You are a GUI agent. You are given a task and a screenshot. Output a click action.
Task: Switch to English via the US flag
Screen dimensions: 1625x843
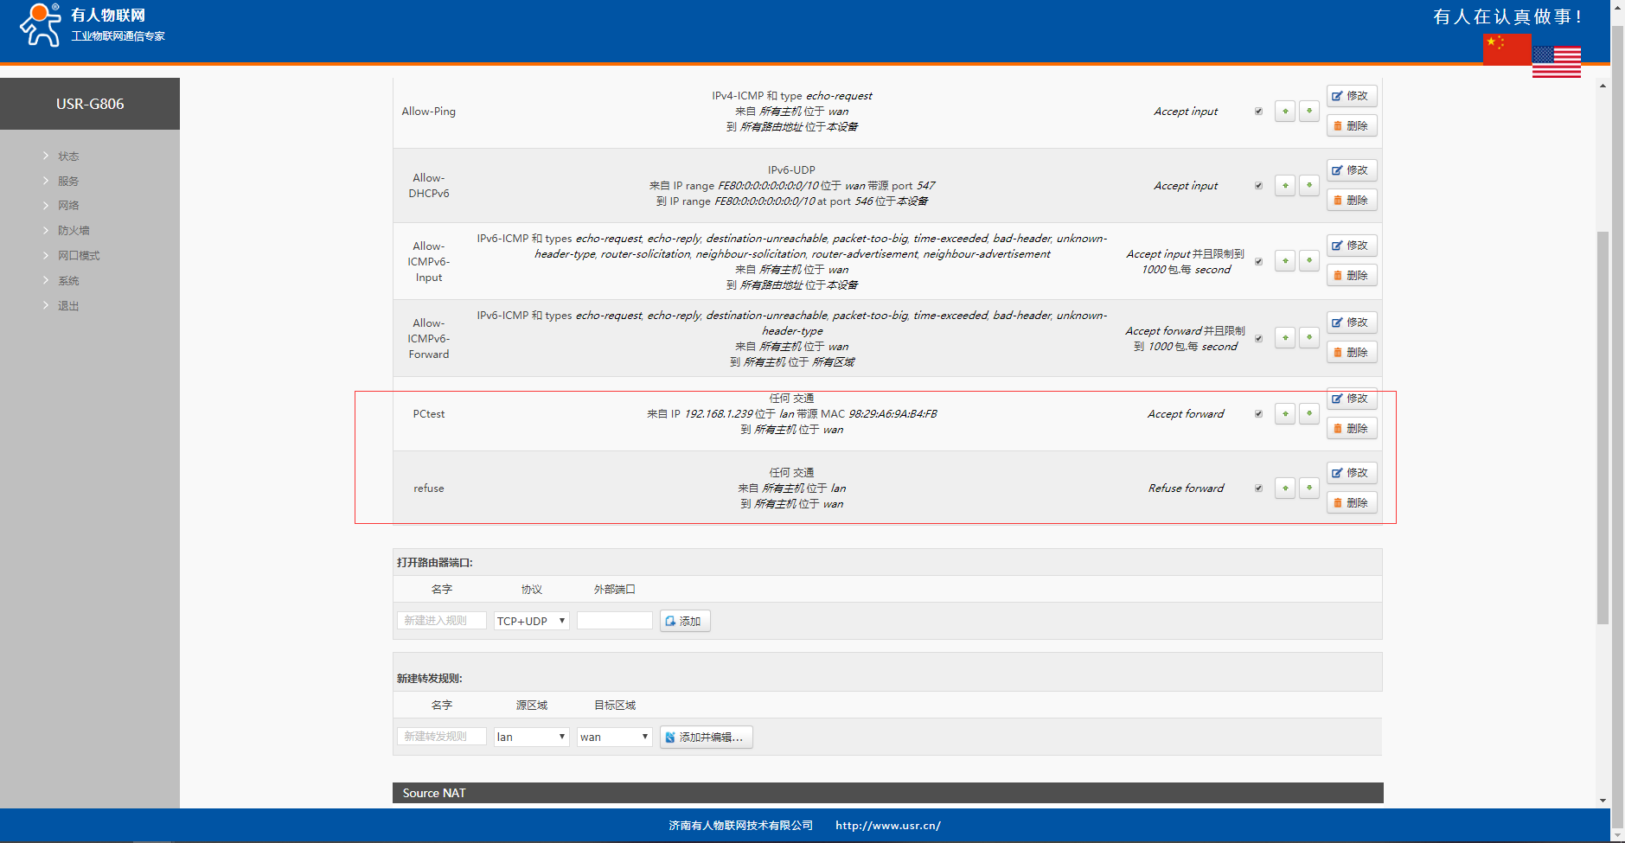click(x=1556, y=62)
